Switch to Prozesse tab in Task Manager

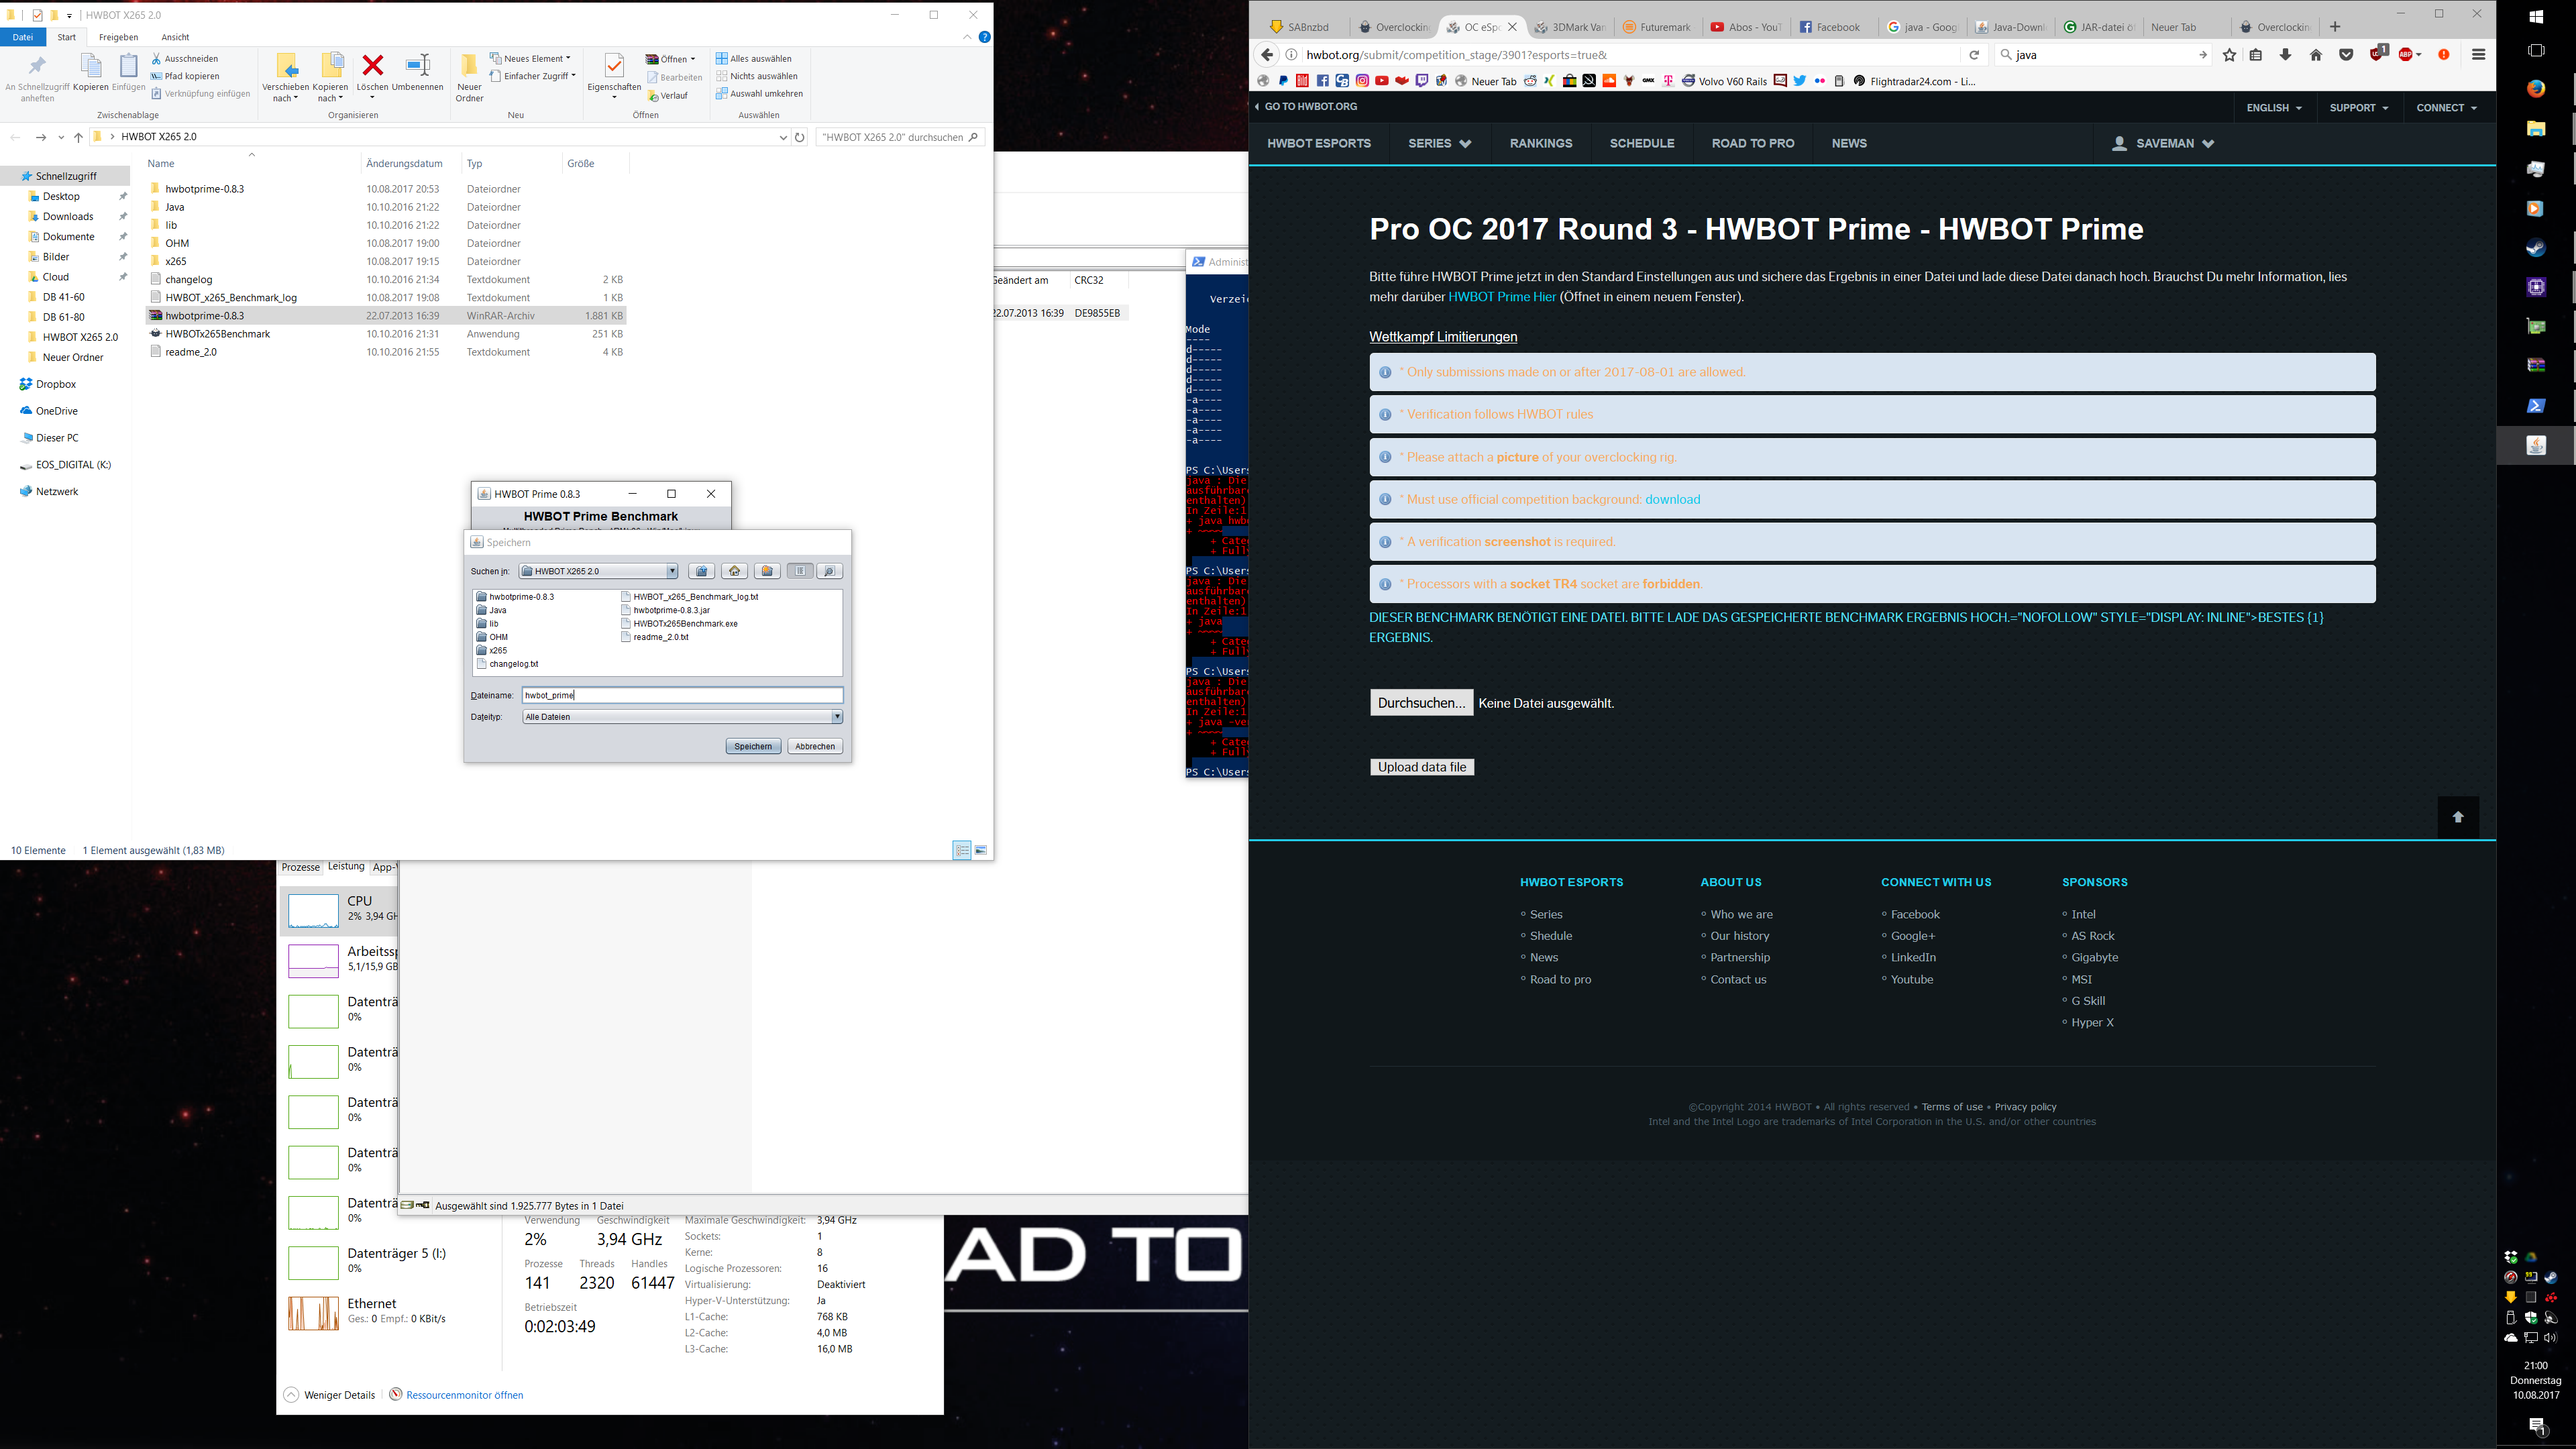coord(300,867)
